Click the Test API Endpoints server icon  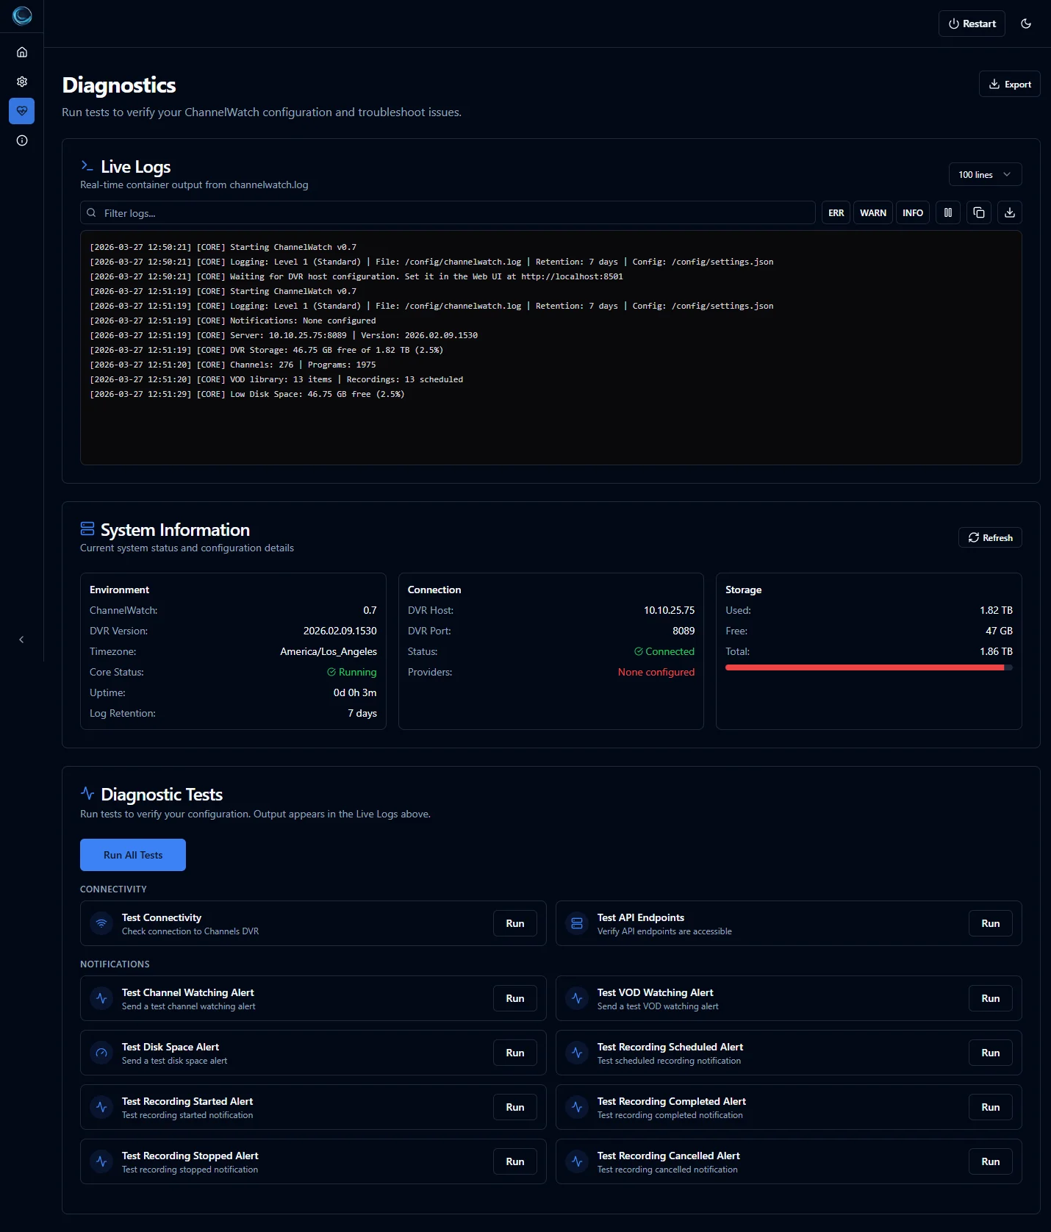pos(577,923)
